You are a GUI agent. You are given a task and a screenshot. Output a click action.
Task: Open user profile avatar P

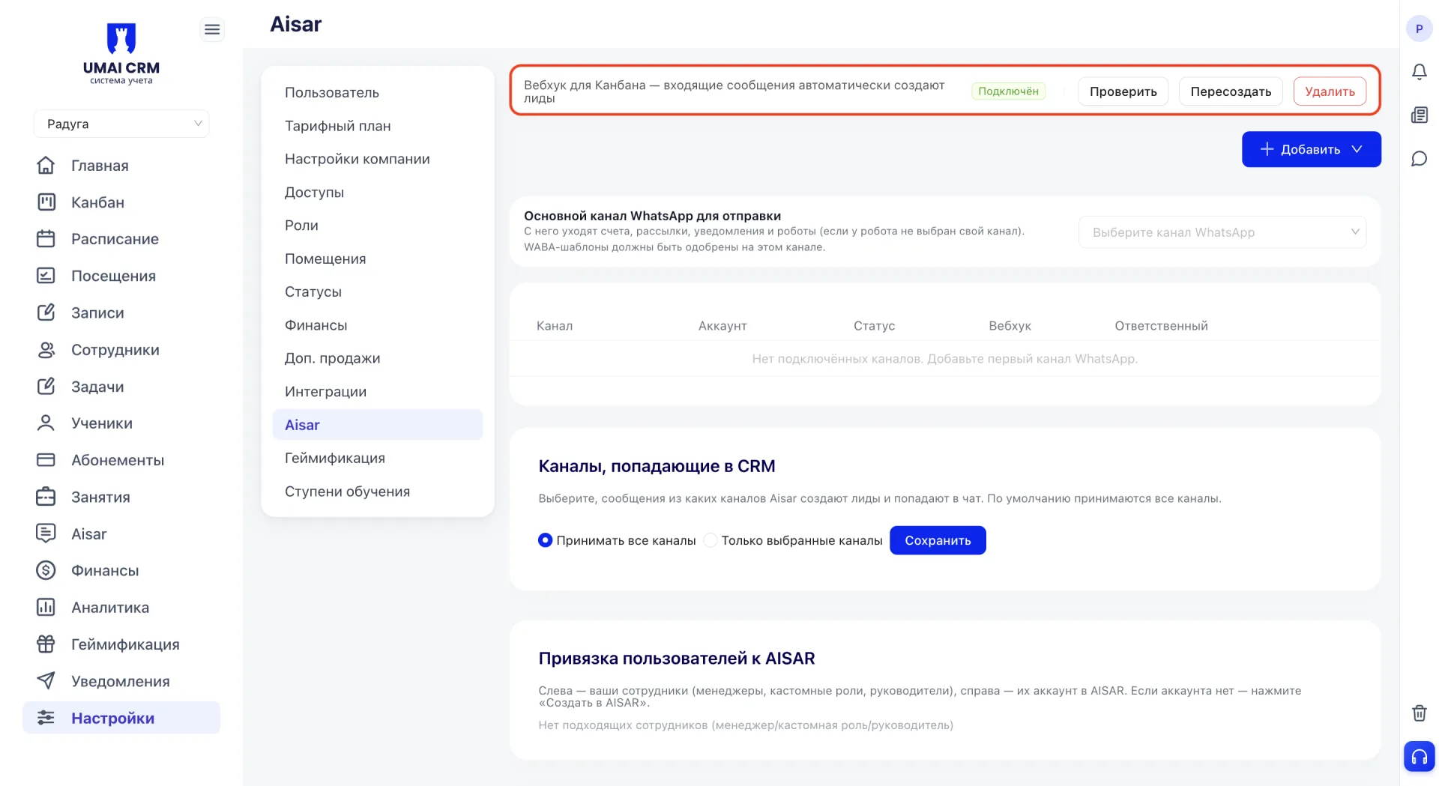point(1419,29)
